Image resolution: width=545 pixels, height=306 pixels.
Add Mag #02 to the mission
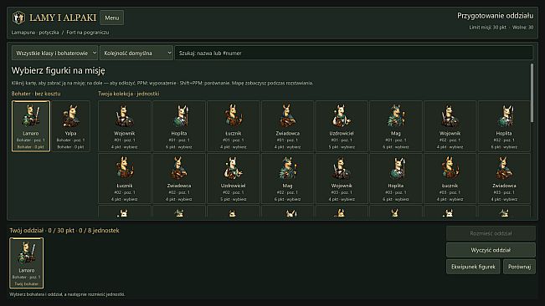click(287, 178)
